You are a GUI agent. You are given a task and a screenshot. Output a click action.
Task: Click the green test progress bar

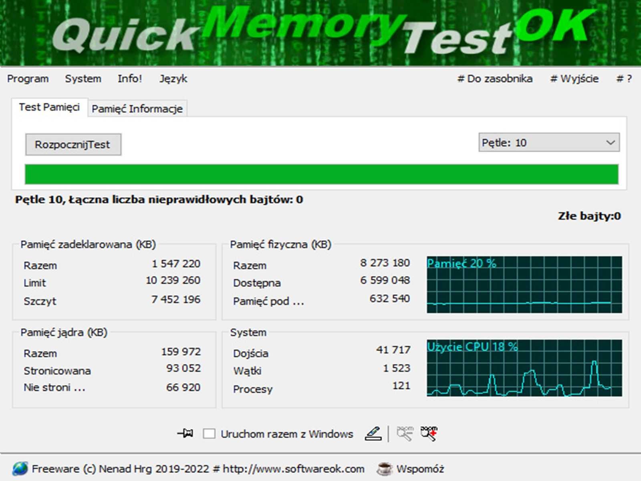tap(321, 174)
